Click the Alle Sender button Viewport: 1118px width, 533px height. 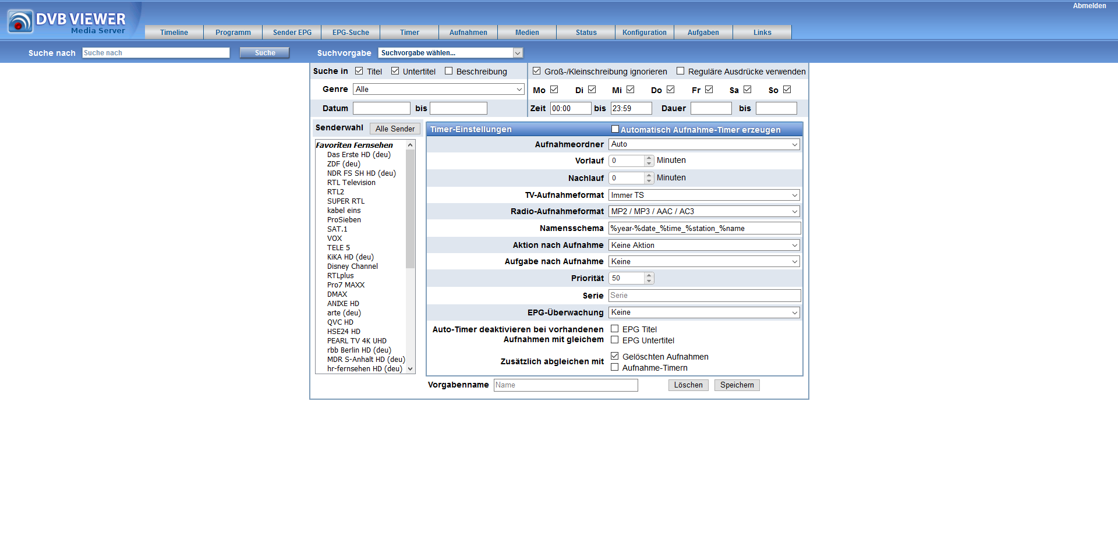(x=395, y=129)
